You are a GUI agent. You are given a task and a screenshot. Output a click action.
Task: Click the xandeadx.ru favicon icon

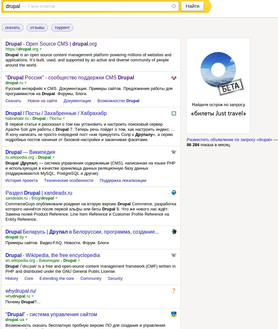pyautogui.click(x=174, y=193)
